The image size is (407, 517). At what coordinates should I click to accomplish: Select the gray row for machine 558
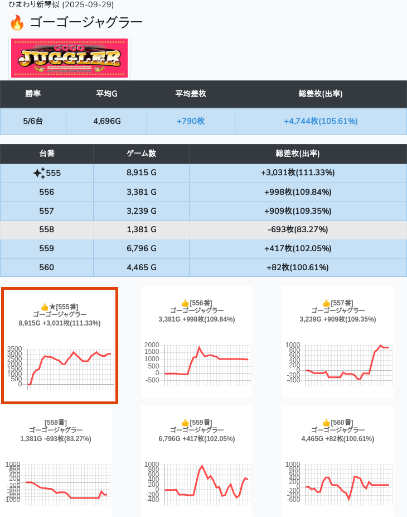click(x=203, y=229)
